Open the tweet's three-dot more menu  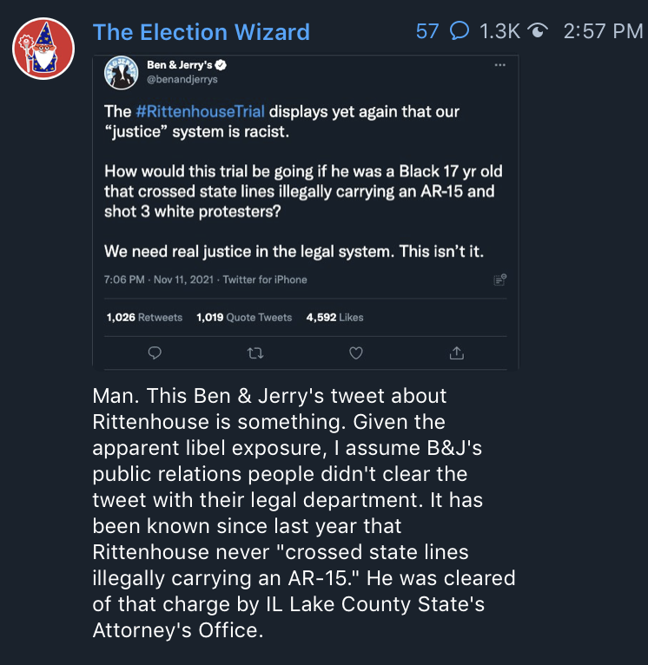click(499, 65)
